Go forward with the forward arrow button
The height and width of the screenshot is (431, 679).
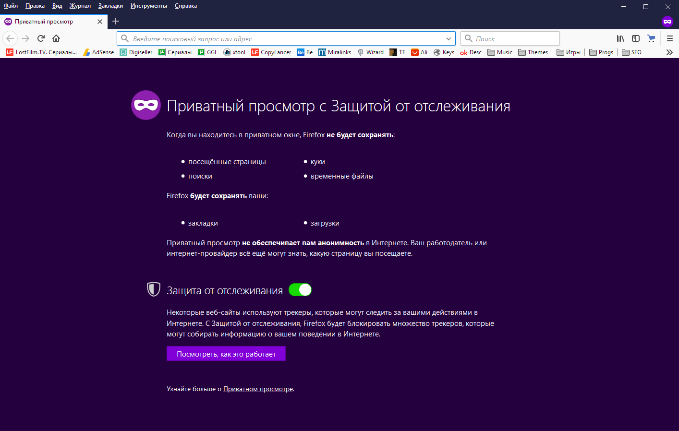(x=26, y=38)
